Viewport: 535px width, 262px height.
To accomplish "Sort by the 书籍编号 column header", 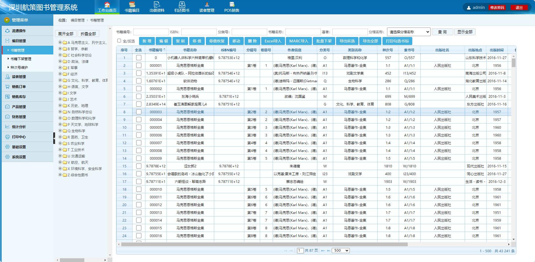I will coord(156,50).
